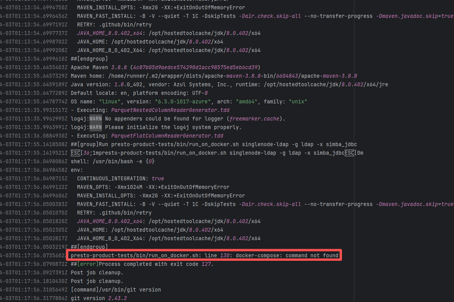Click the env: line below shell
The width and height of the screenshot is (454, 302).
pos(77,170)
